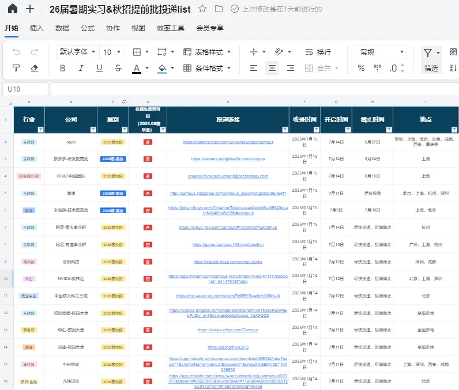The width and height of the screenshot is (459, 390).
Task: Toggle filter on 收录时间 column header
Action: tap(317, 130)
